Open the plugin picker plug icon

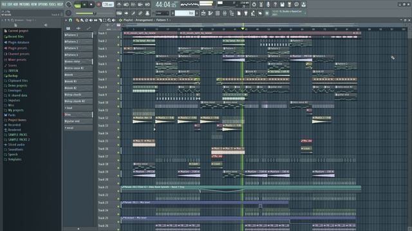click(x=246, y=13)
